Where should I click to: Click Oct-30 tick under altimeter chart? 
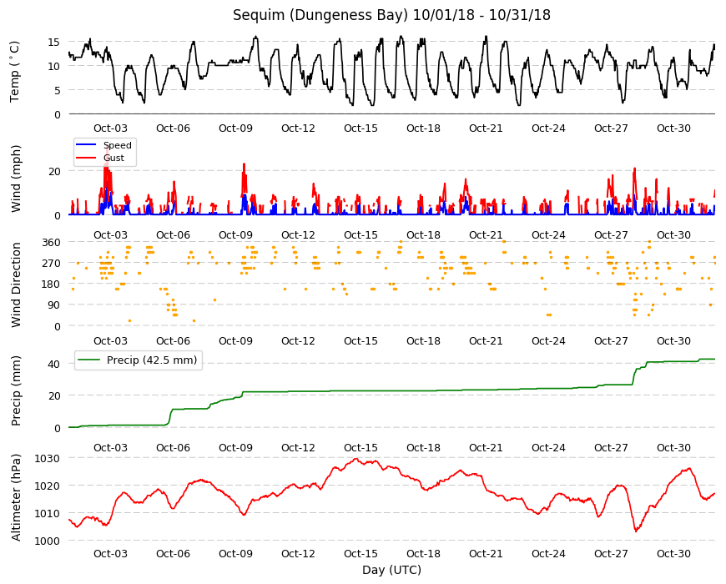click(x=673, y=553)
